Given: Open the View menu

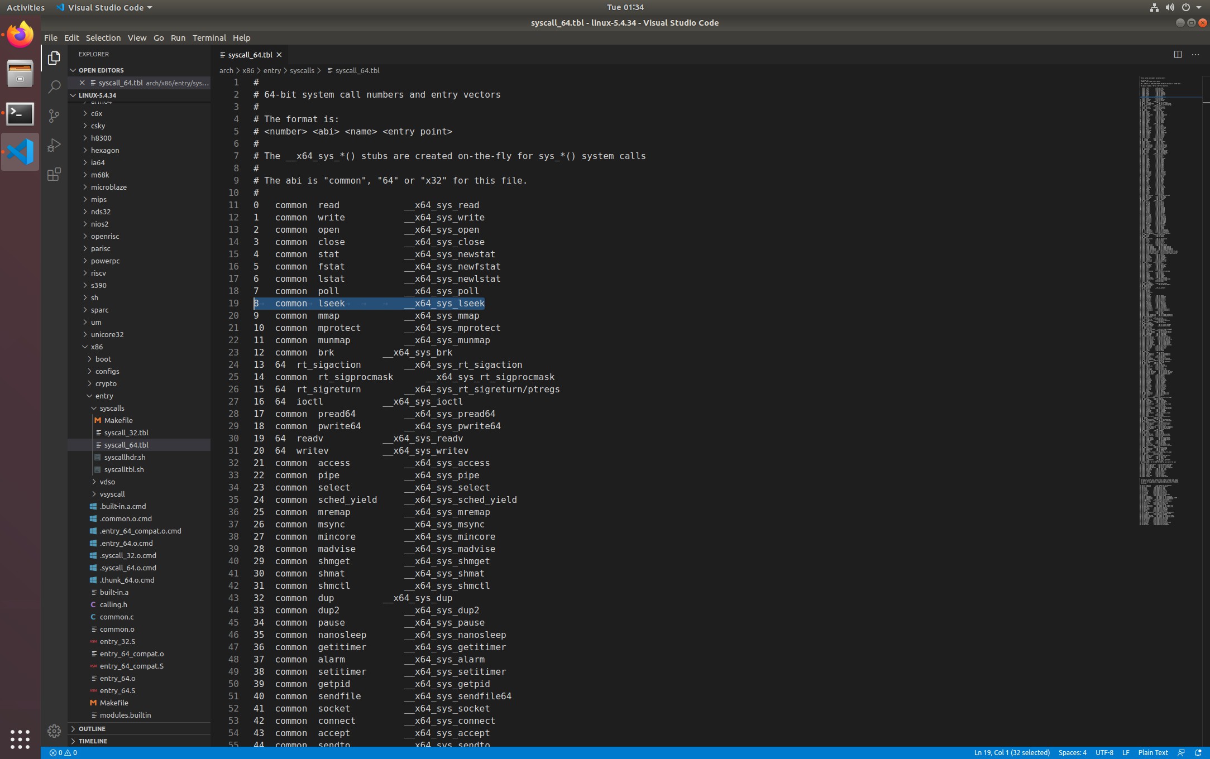Looking at the screenshot, I should click(137, 38).
